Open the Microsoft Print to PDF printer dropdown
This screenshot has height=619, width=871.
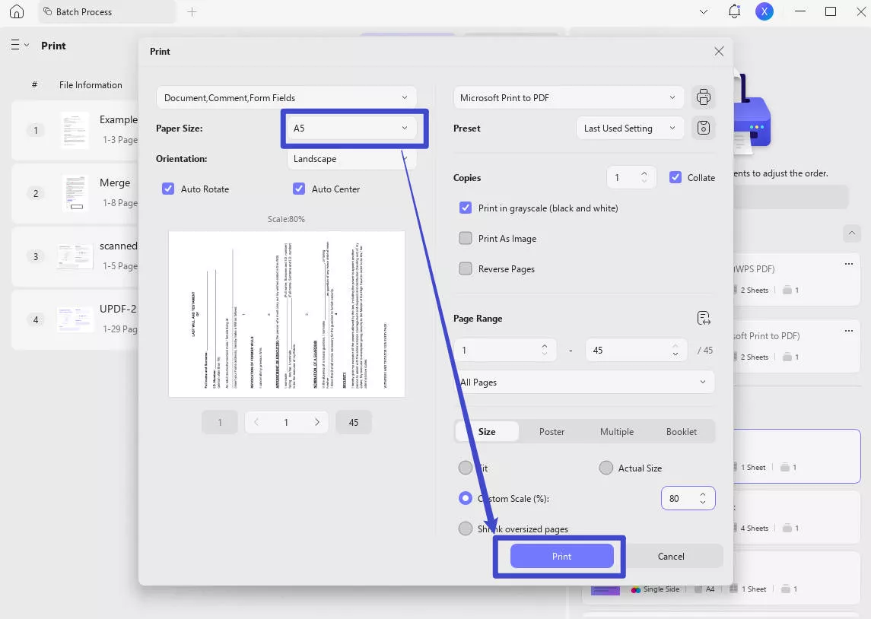point(569,97)
